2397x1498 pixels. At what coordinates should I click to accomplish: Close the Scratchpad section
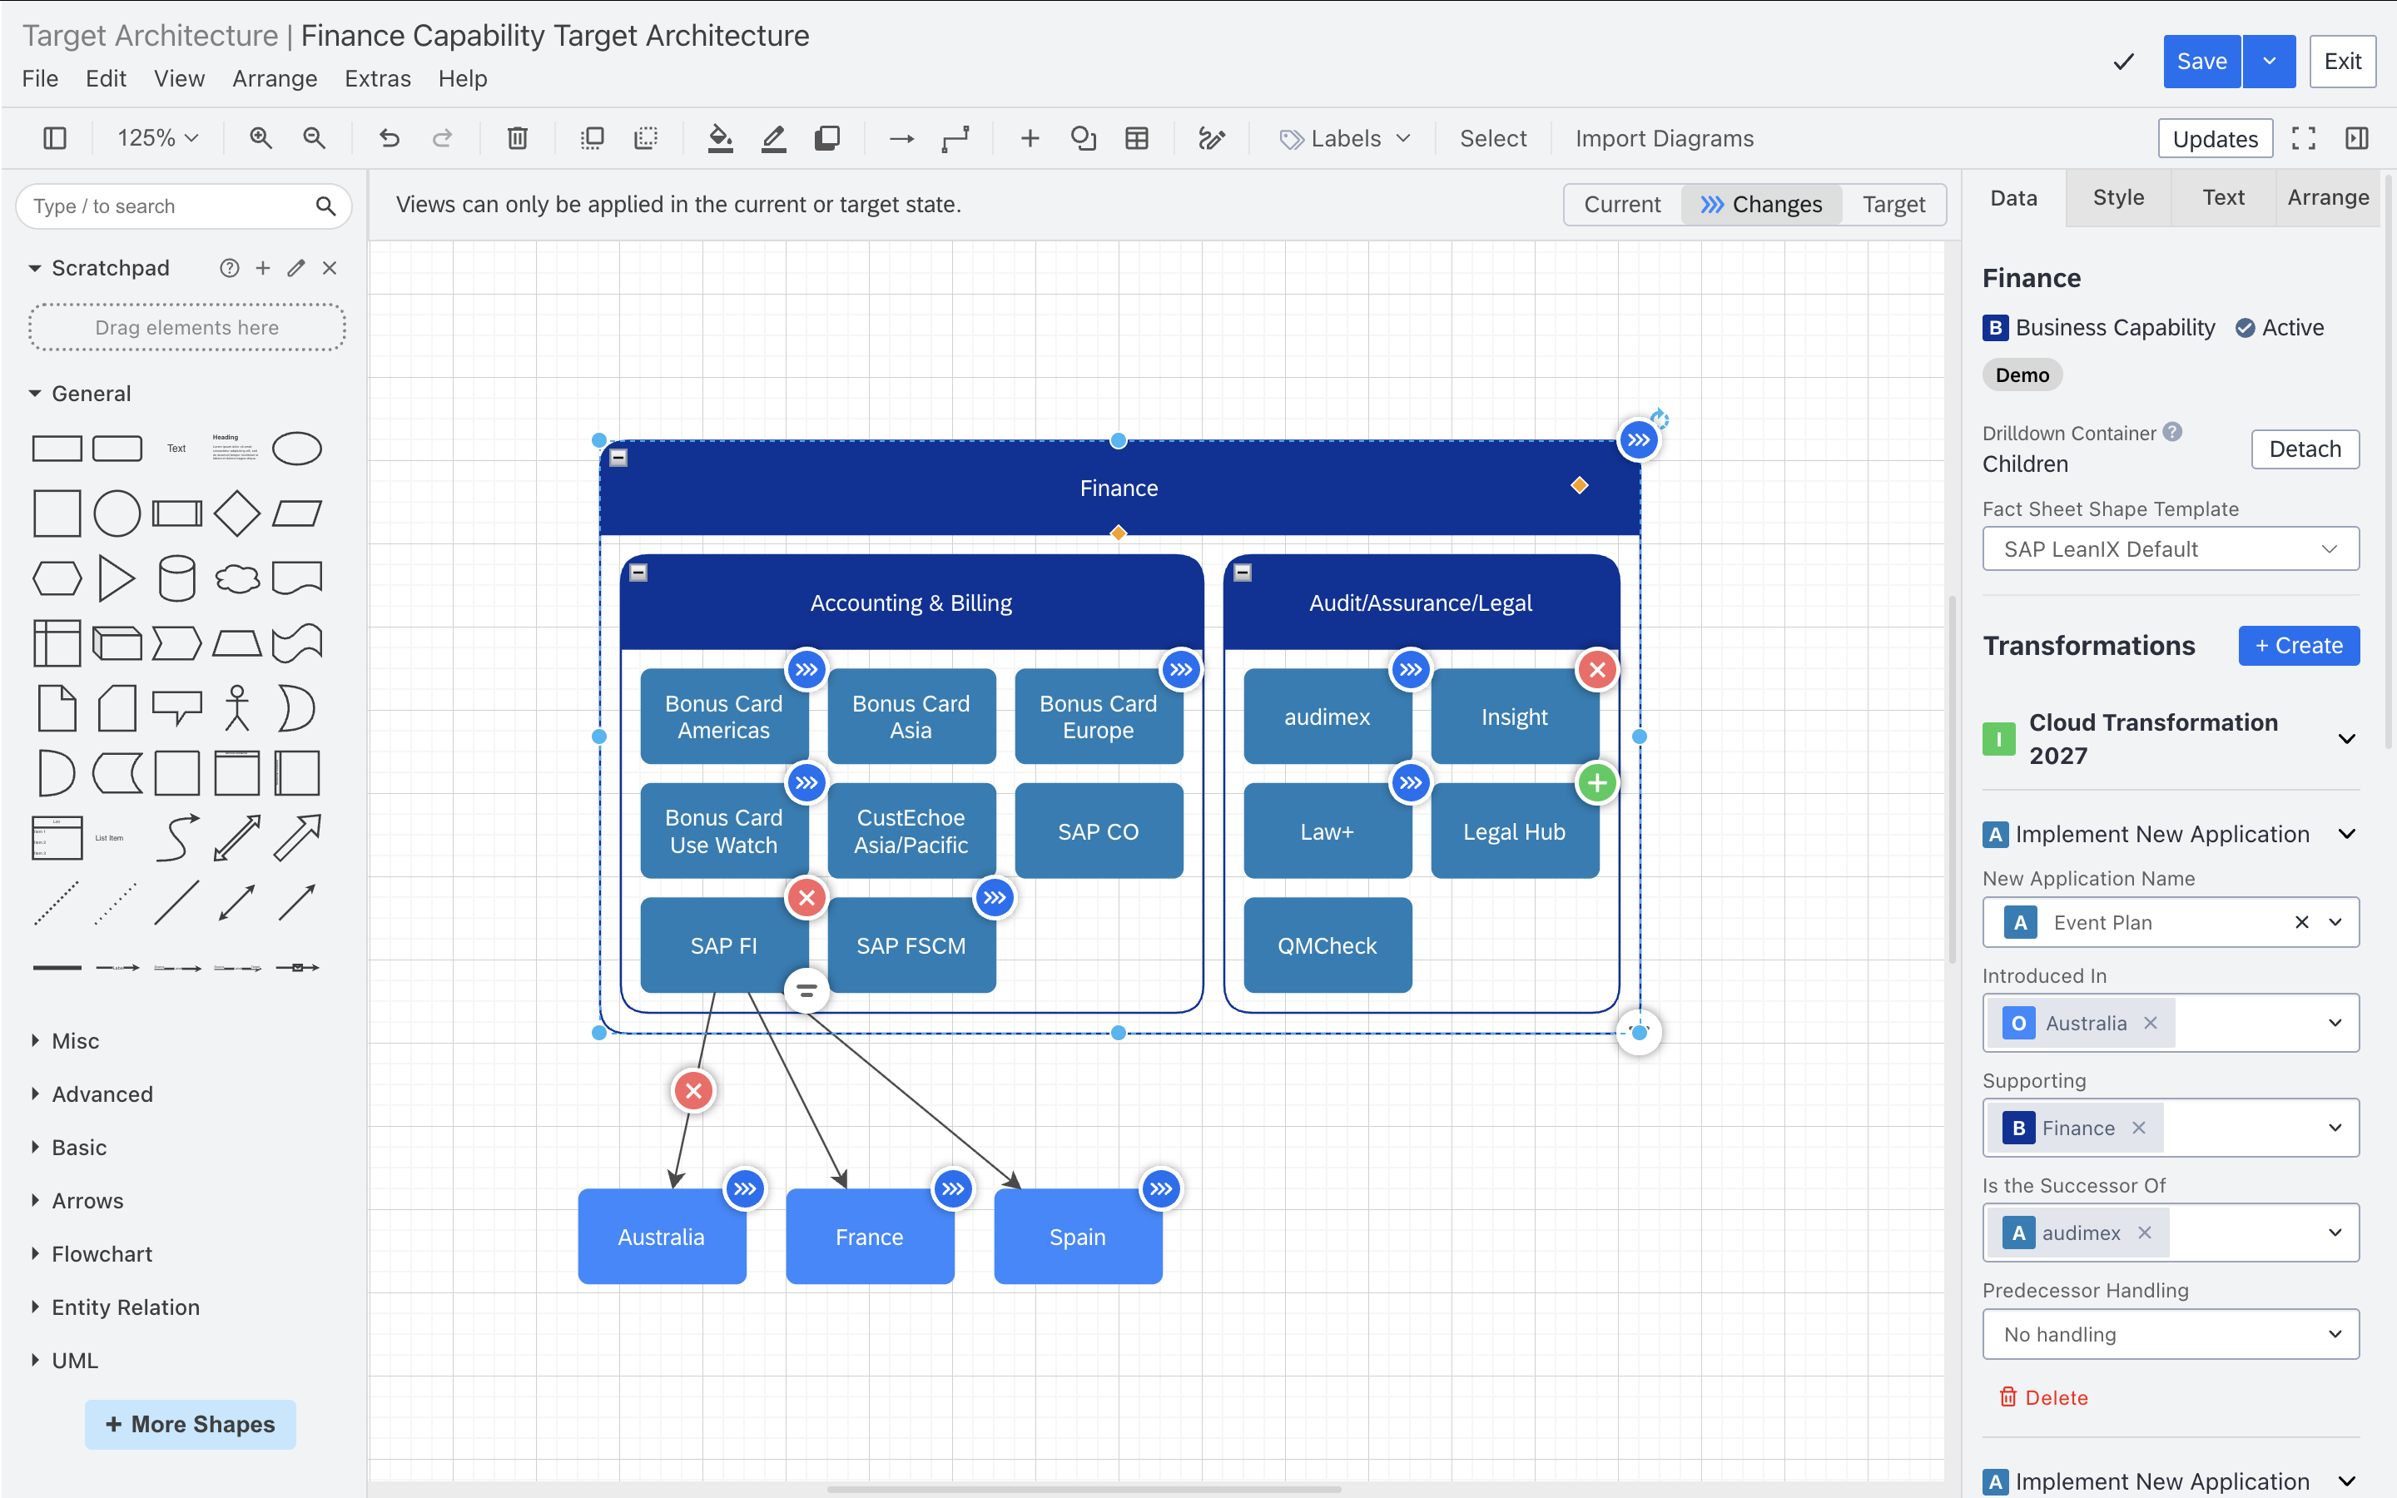330,267
